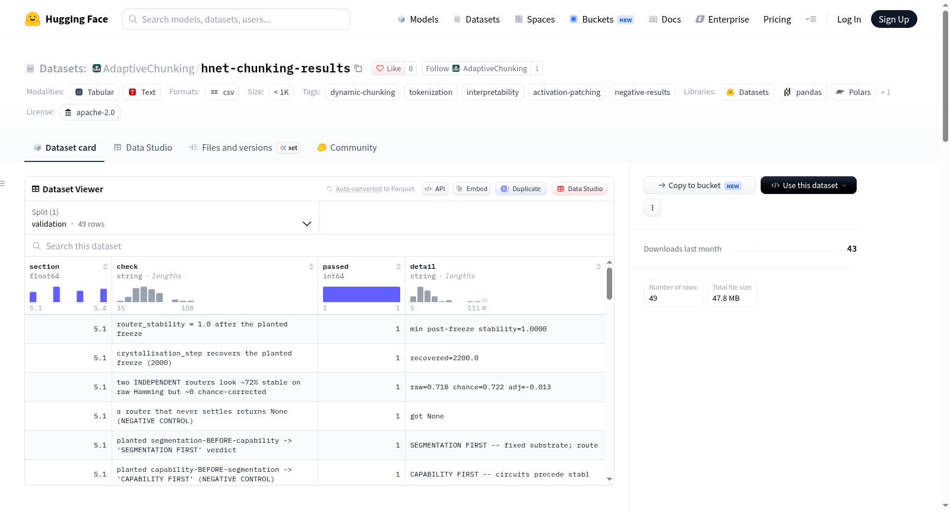The image size is (950, 511).
Task: Click the negative-results tag
Action: (642, 92)
